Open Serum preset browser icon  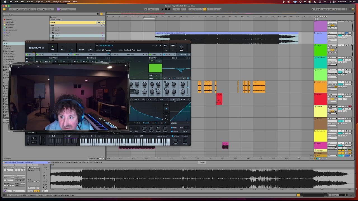click(x=166, y=46)
